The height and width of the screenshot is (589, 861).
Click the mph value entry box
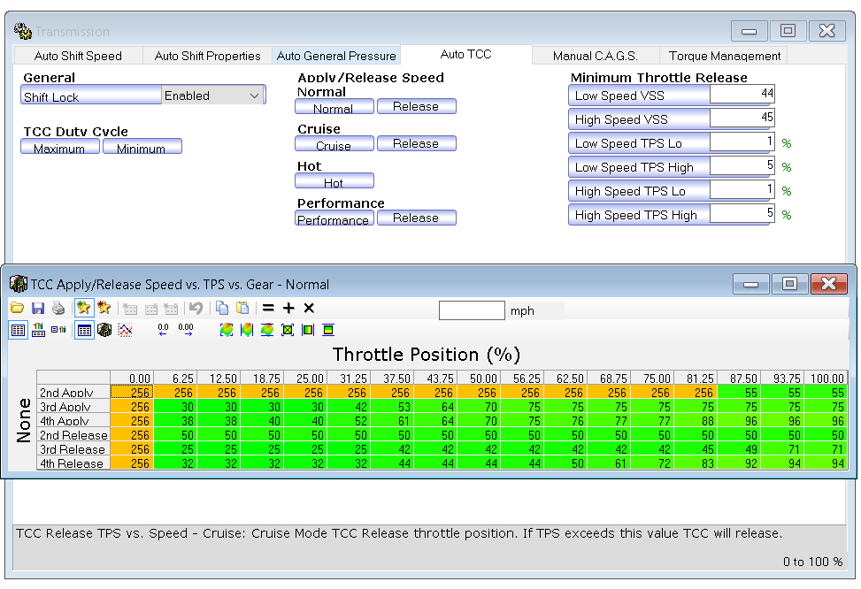click(471, 310)
